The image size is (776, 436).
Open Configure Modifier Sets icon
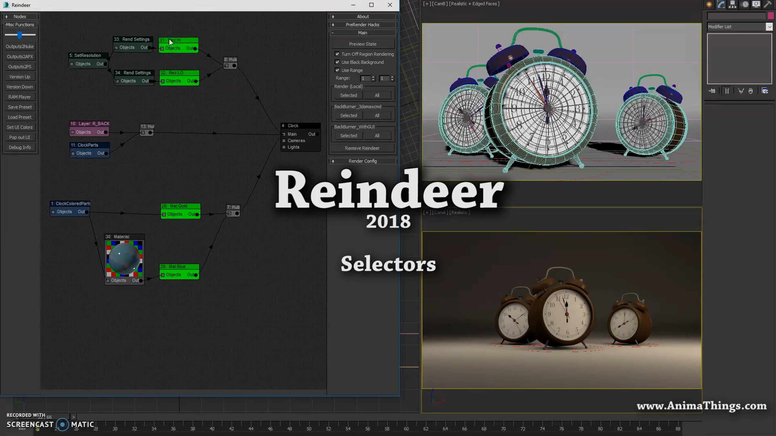(x=765, y=91)
